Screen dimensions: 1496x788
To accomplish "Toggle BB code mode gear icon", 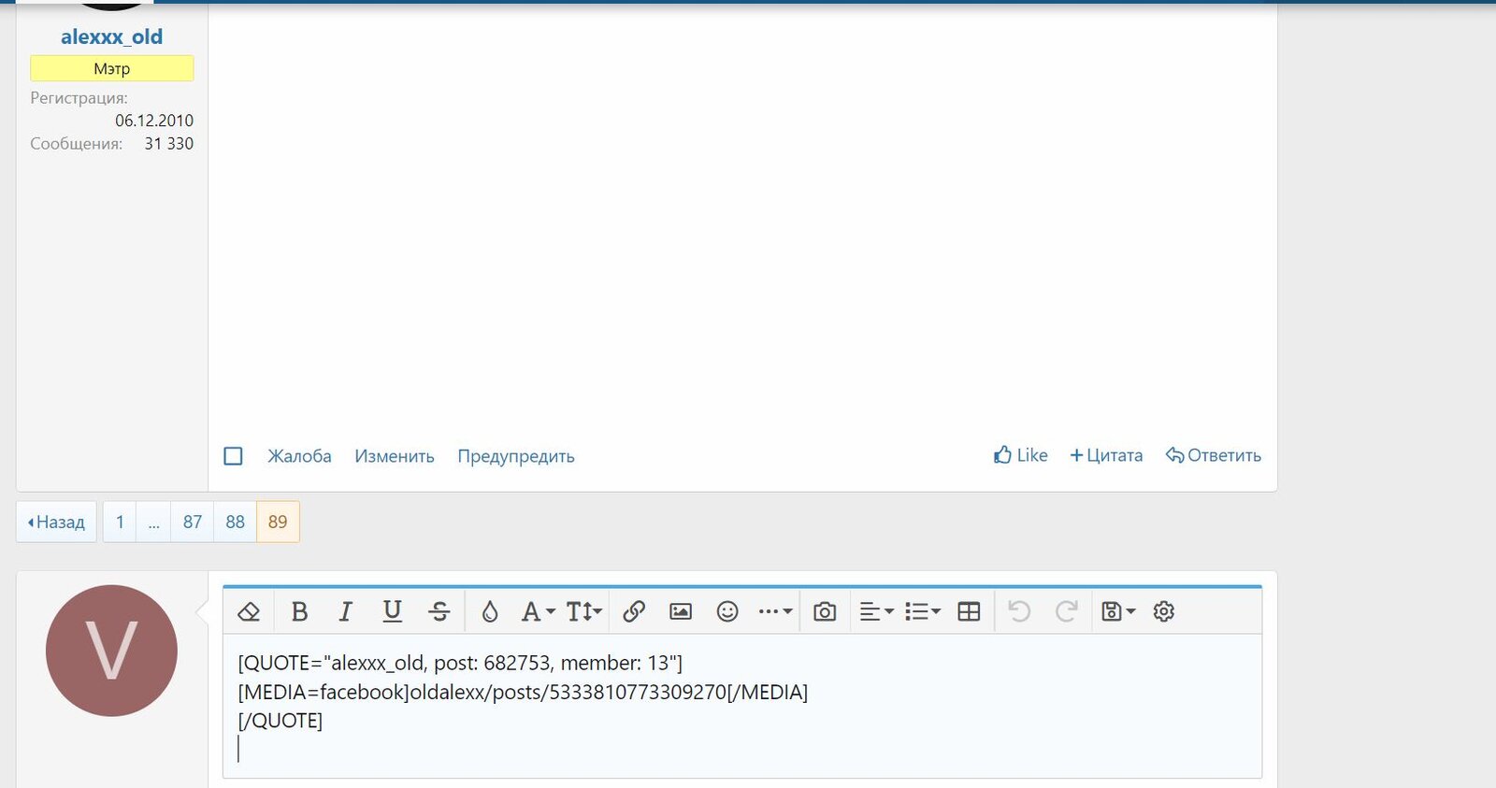I will tap(1164, 611).
